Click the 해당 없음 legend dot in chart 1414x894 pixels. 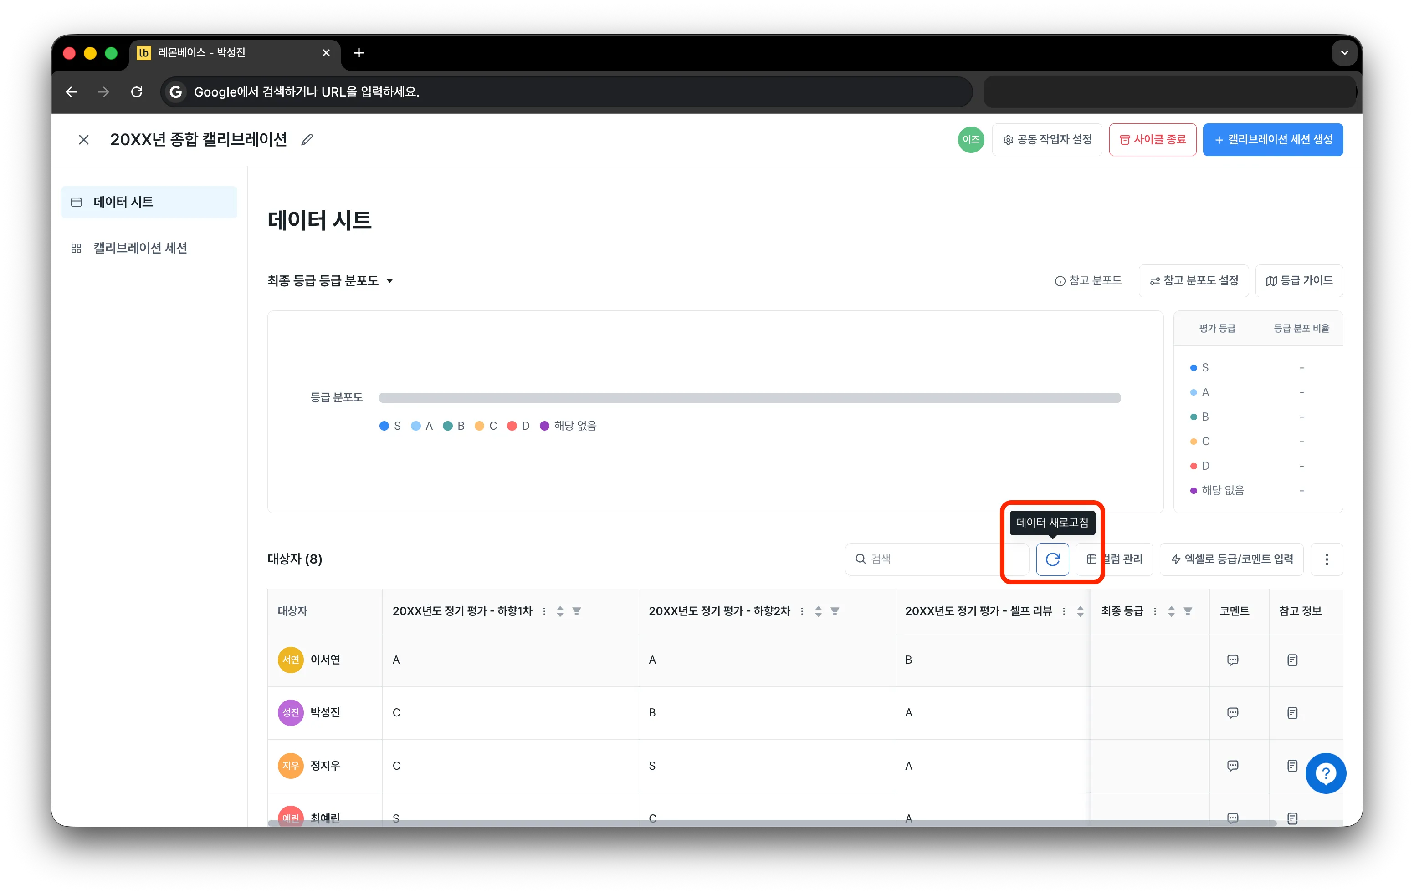click(x=544, y=426)
